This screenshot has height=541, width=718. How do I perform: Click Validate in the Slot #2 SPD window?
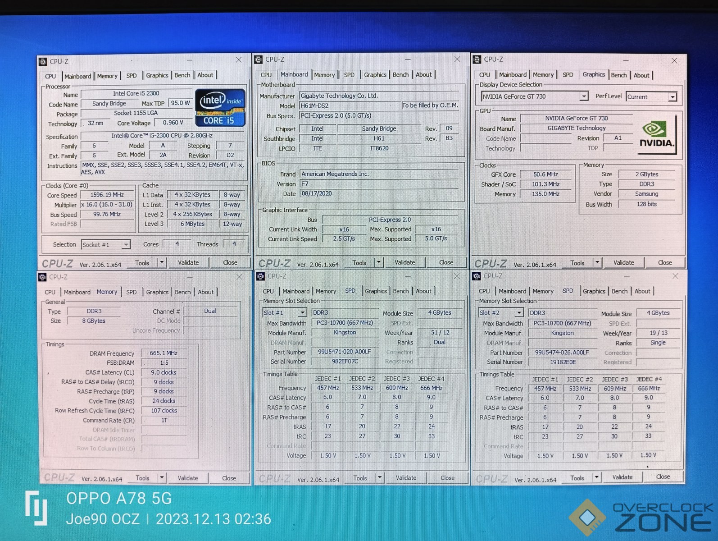tap(623, 477)
